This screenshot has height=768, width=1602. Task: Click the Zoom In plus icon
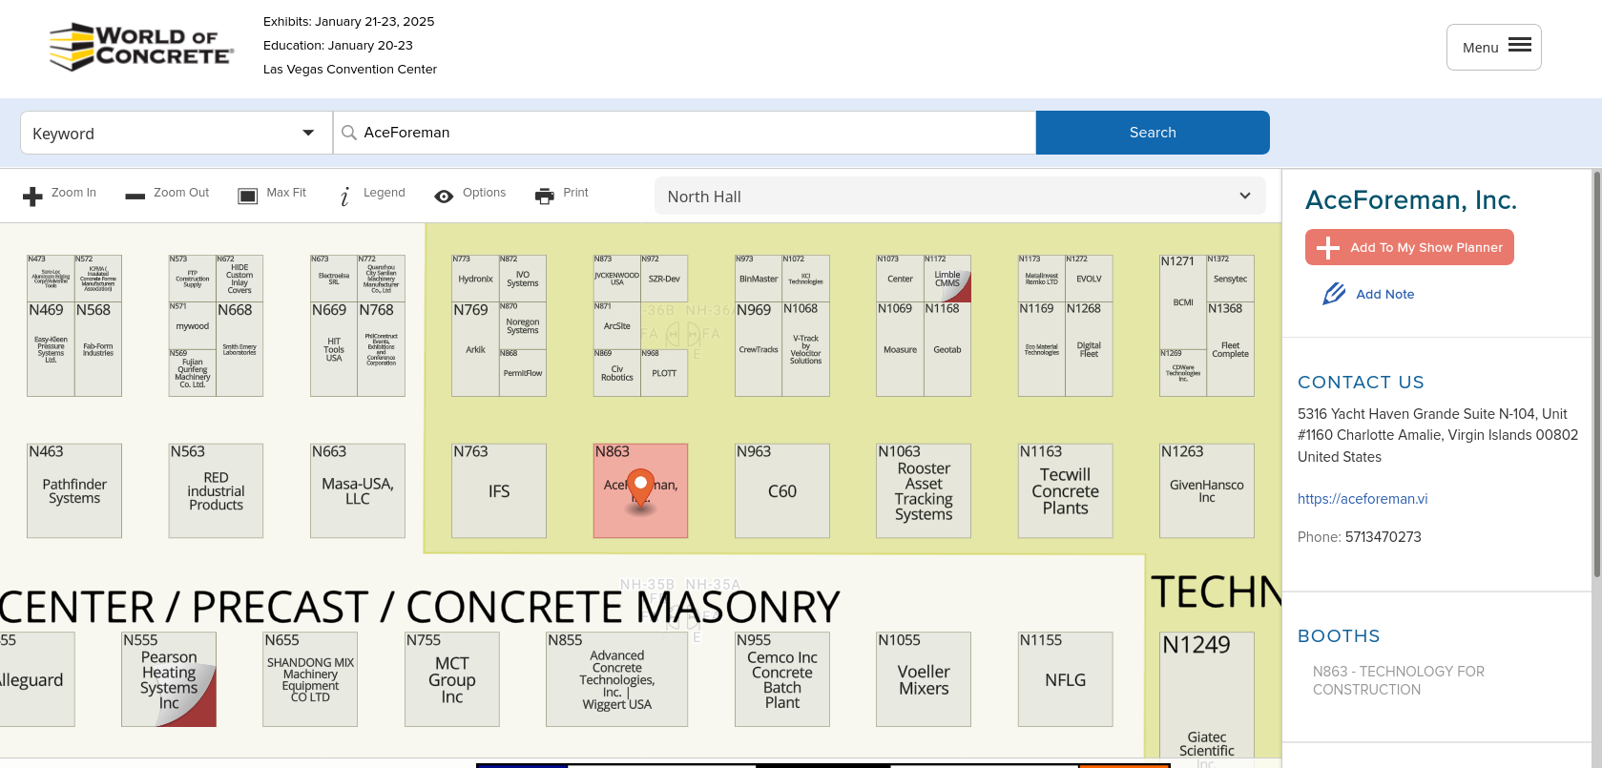(32, 197)
